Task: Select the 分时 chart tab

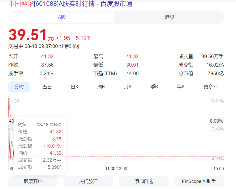Action: 19,87
